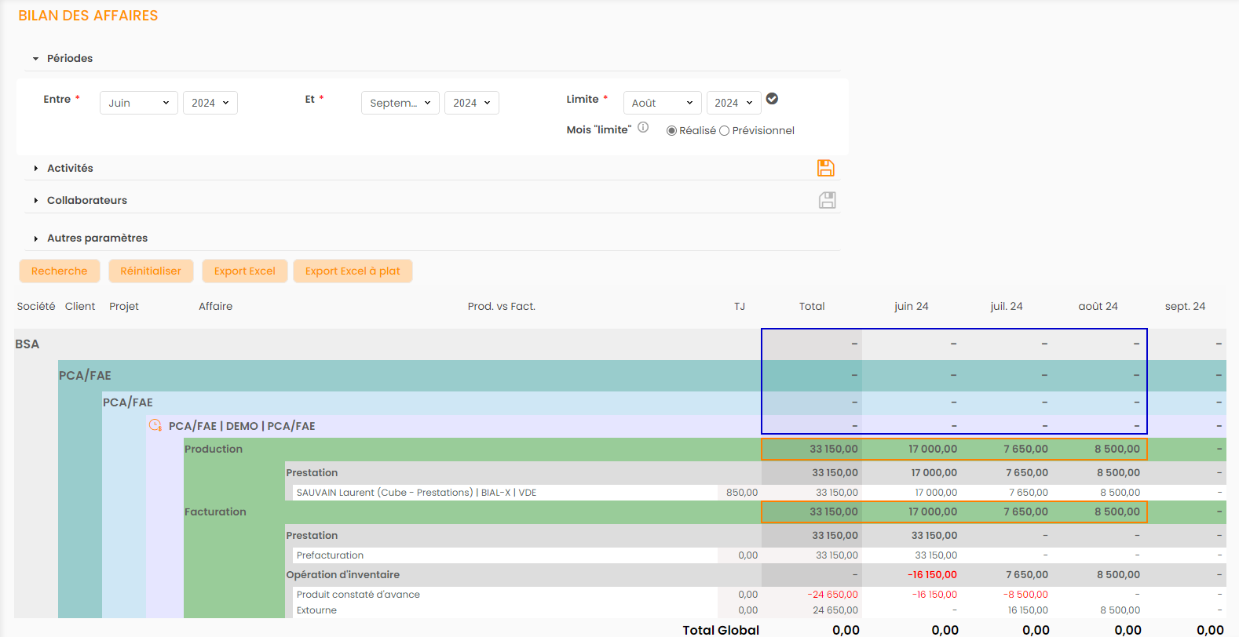1239x637 pixels.
Task: Click the Export Excel à plat button
Action: [353, 271]
